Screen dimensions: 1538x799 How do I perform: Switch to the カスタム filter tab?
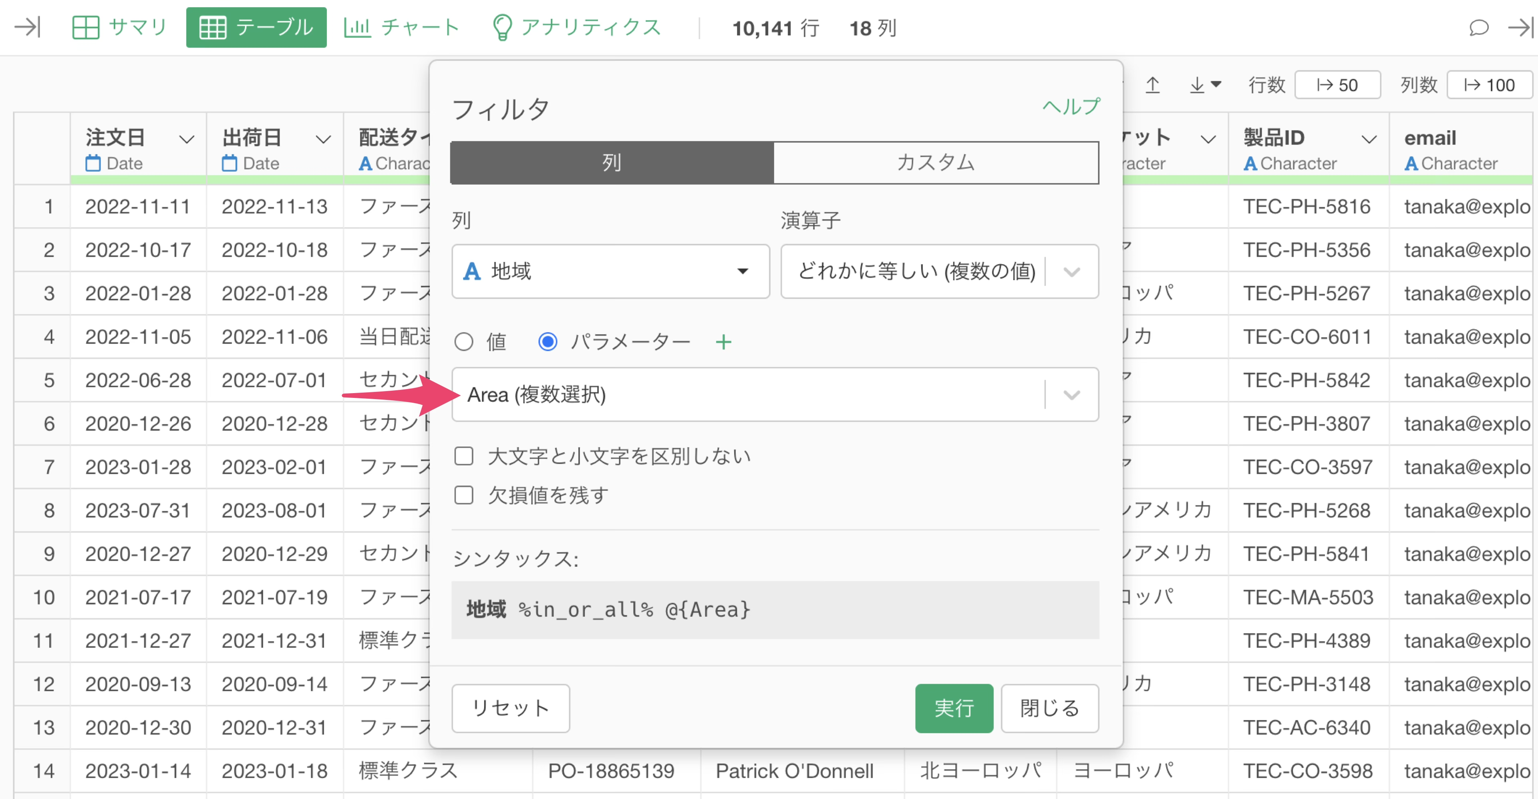pos(936,162)
